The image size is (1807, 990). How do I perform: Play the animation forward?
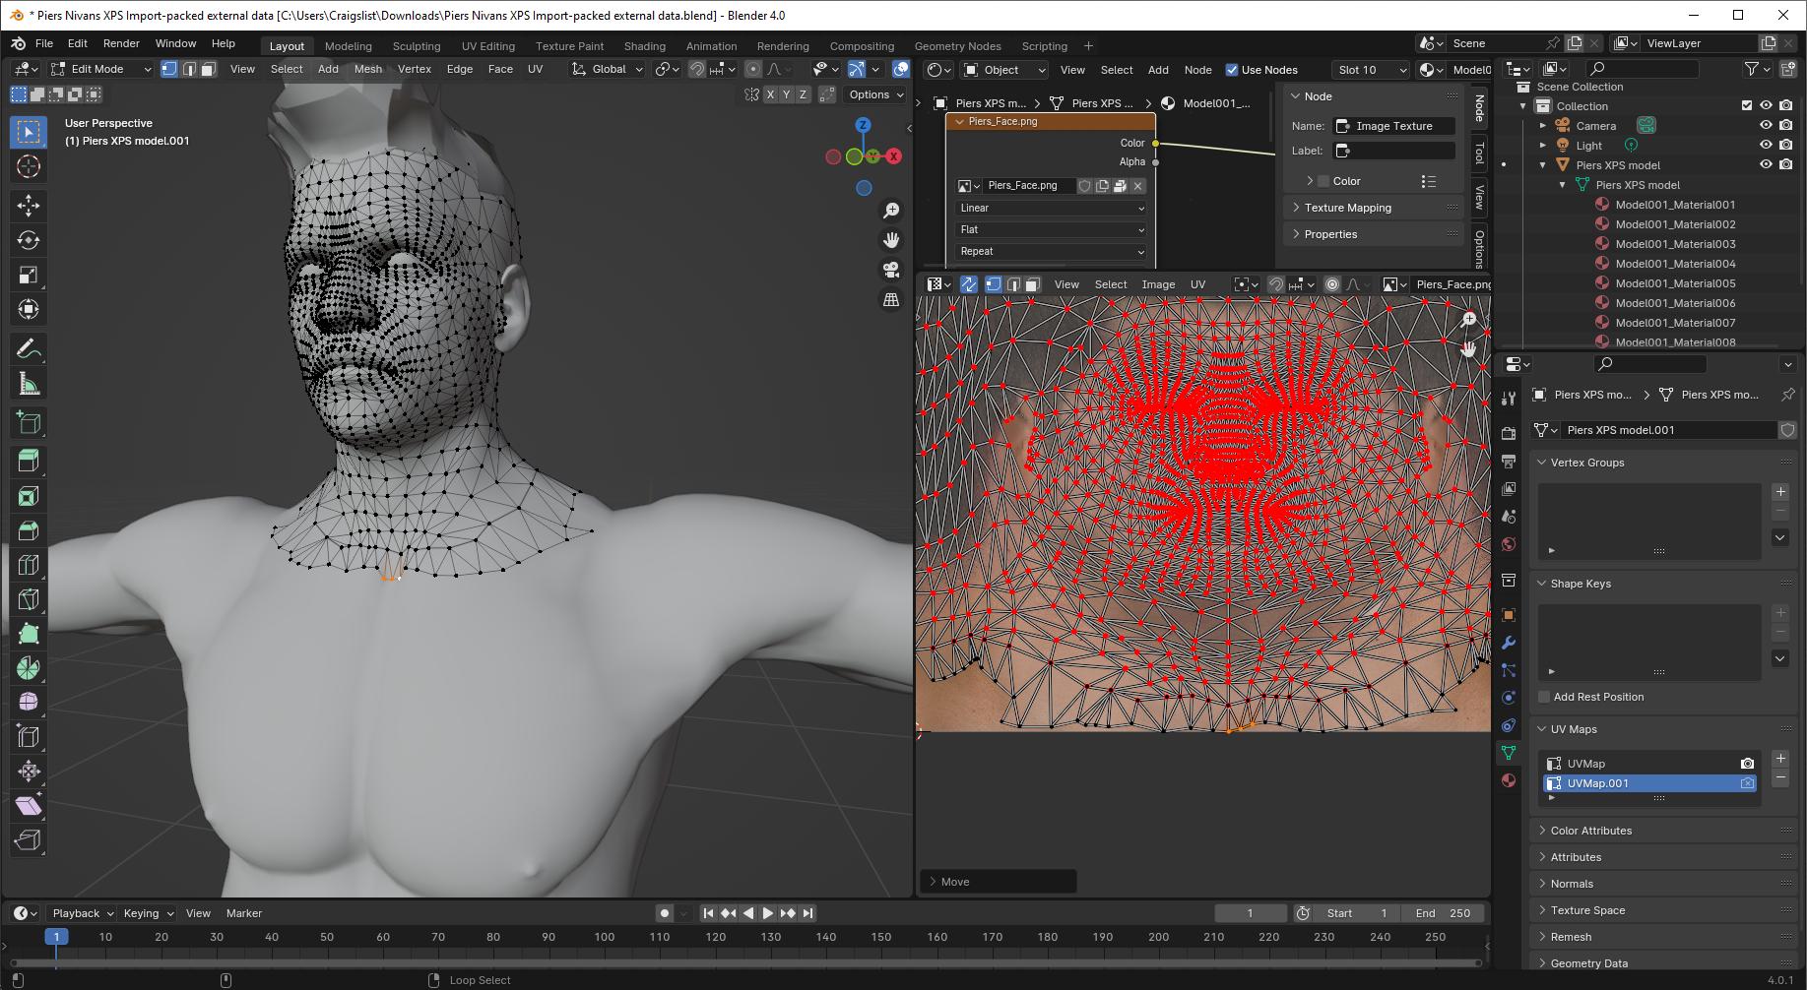coord(768,913)
